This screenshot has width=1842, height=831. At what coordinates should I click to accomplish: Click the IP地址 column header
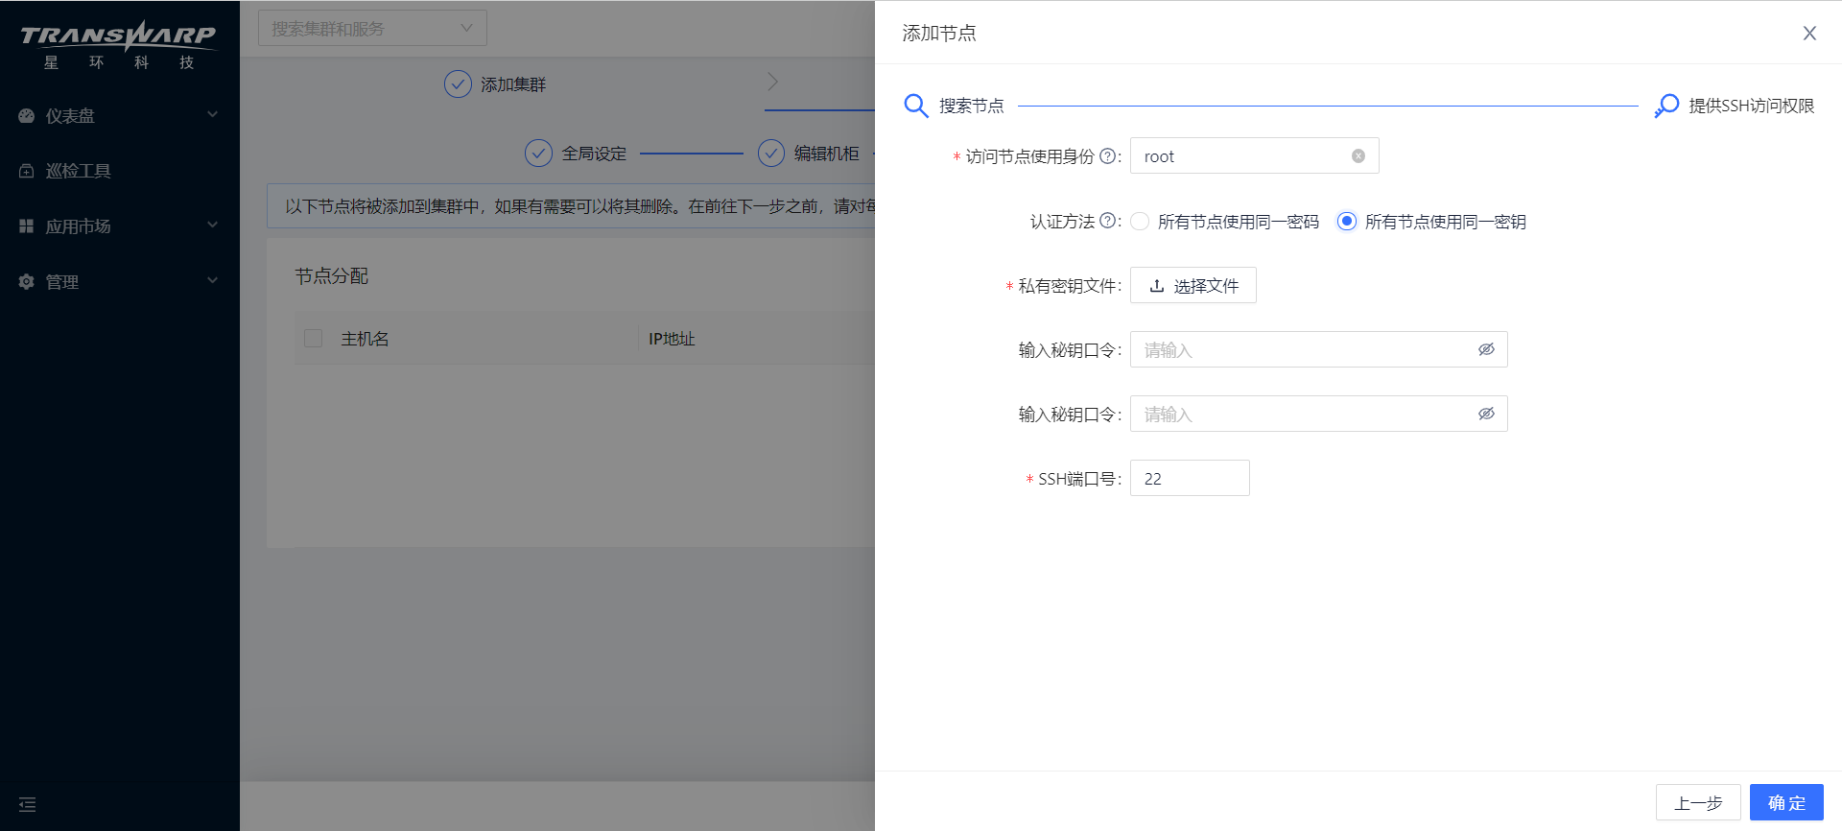[672, 339]
